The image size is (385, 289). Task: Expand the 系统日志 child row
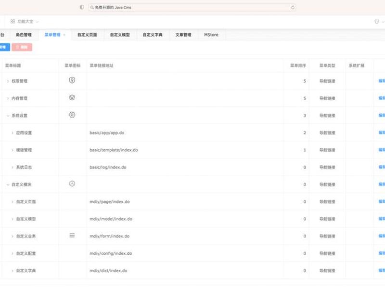tap(13, 167)
